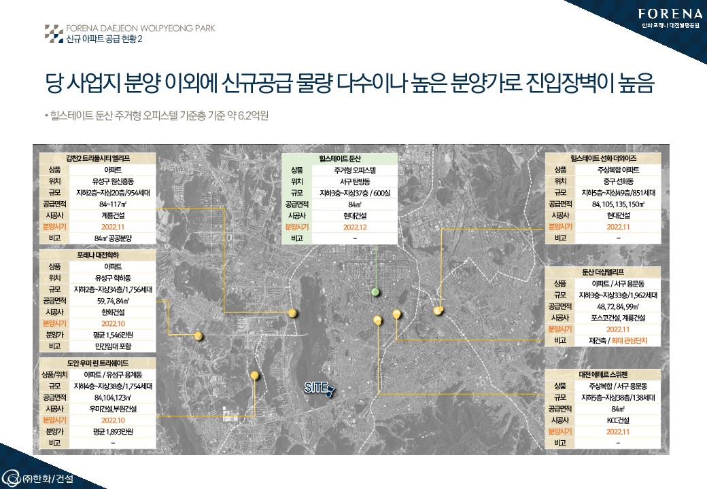The width and height of the screenshot is (707, 489).
Task: Click the 계룡건설 builder cell
Action: pos(113,215)
